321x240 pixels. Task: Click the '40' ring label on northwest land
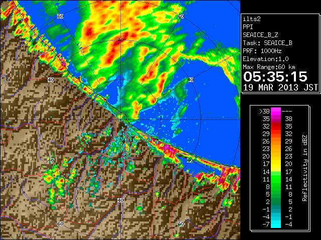pyautogui.click(x=51, y=80)
